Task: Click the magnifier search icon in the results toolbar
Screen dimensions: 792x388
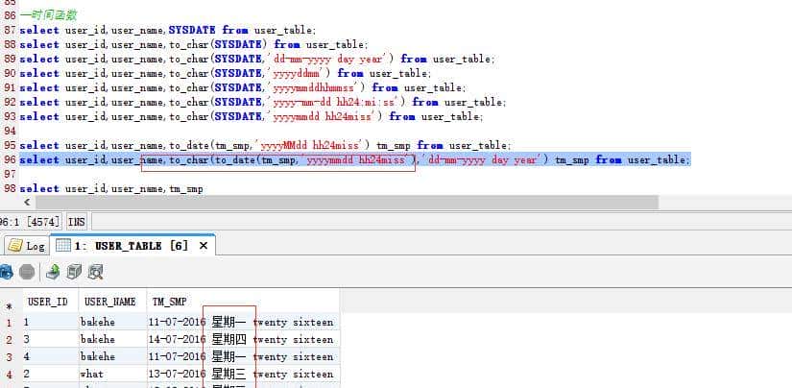Action: coord(95,273)
